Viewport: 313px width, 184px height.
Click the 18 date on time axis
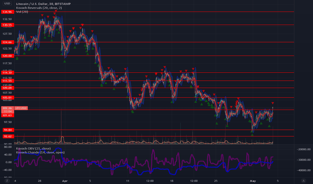coord(172,181)
